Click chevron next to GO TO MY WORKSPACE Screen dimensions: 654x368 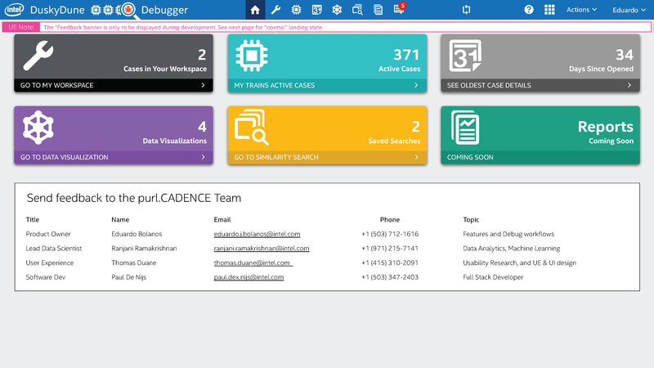coord(203,85)
